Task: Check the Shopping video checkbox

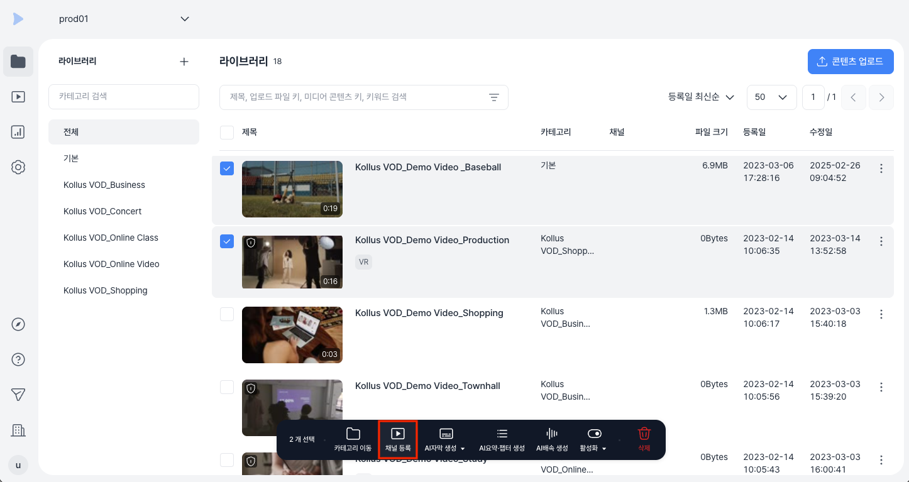Action: pyautogui.click(x=227, y=314)
